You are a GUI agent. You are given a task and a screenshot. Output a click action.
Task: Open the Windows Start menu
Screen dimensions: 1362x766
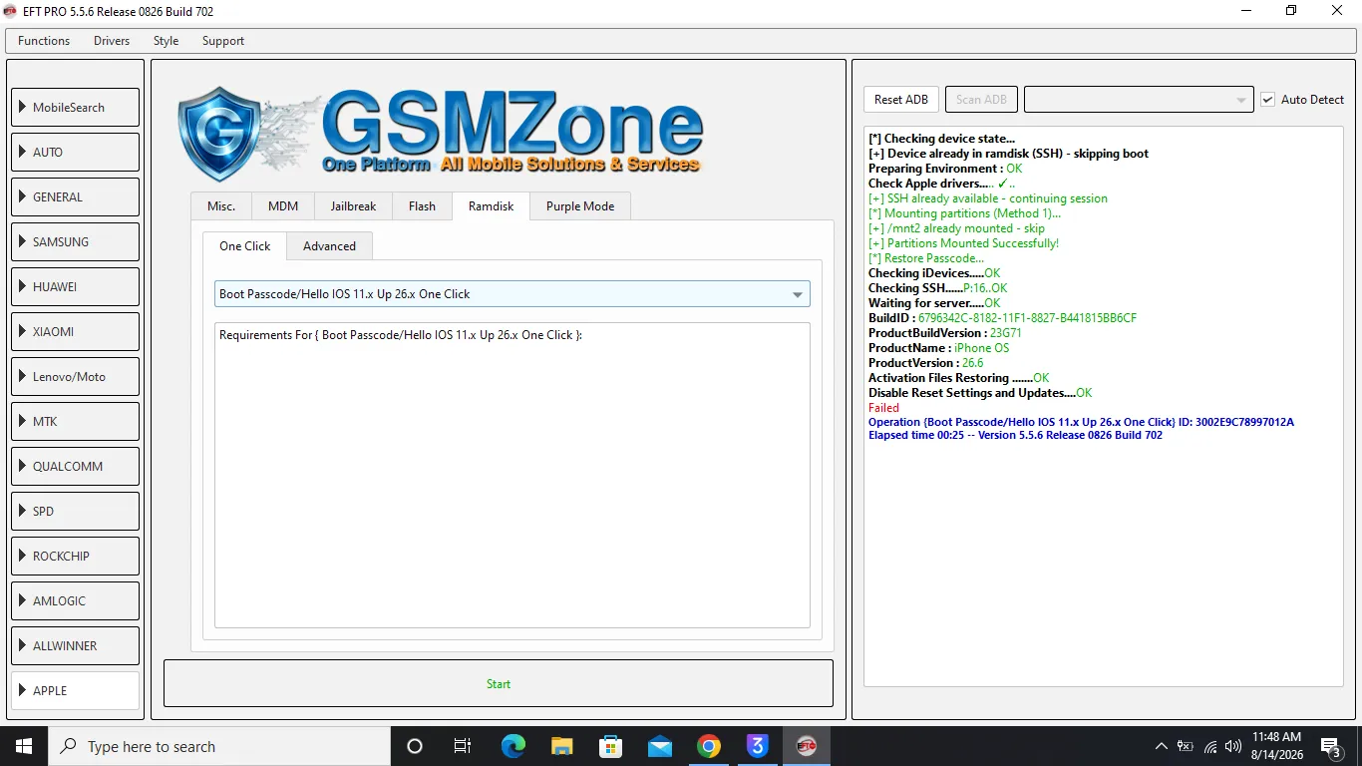pyautogui.click(x=23, y=746)
